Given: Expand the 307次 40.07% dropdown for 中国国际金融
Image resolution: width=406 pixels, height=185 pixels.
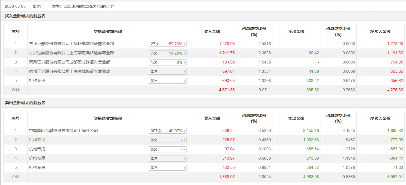Looking at the screenshot, I should coord(168,131).
